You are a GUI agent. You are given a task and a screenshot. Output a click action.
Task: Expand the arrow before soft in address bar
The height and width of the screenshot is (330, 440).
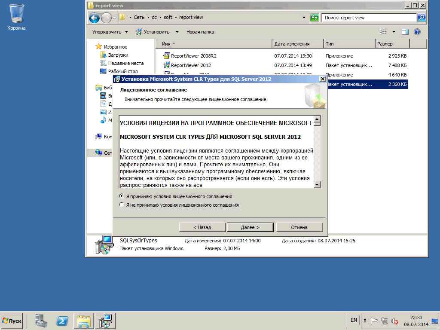click(161, 17)
